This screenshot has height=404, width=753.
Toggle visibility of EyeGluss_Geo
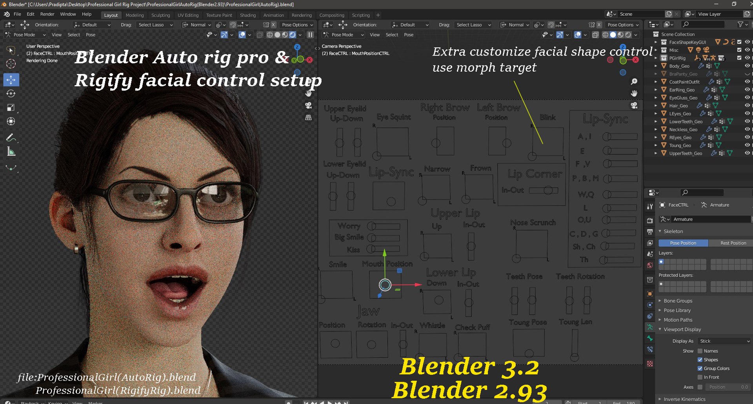(x=747, y=98)
